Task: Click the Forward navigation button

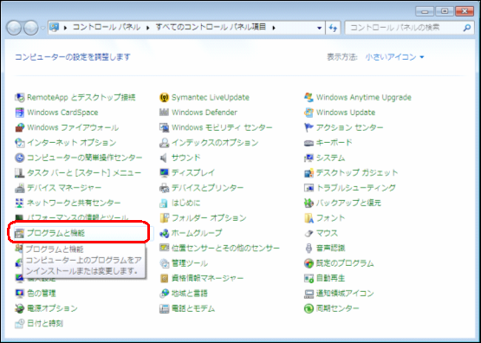Action: [31, 28]
